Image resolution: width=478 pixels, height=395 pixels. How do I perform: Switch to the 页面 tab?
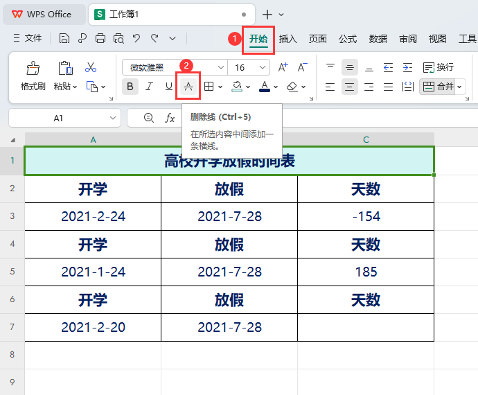coord(318,39)
